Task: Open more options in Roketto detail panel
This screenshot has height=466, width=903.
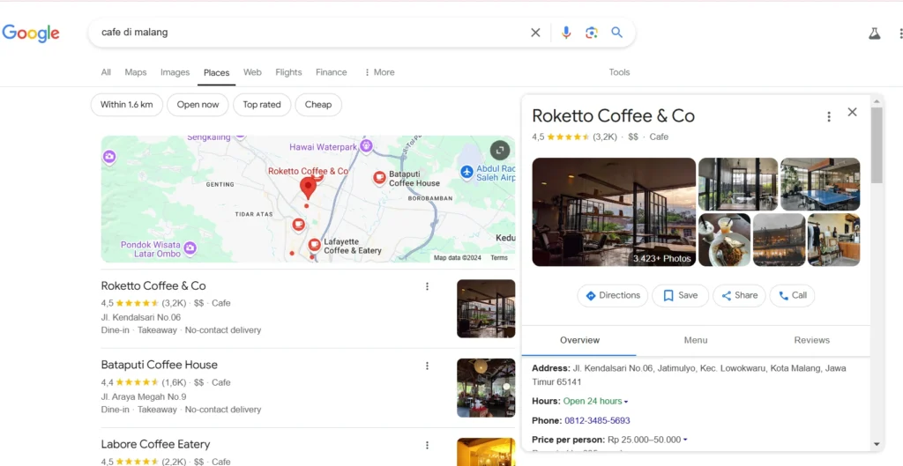Action: point(829,117)
